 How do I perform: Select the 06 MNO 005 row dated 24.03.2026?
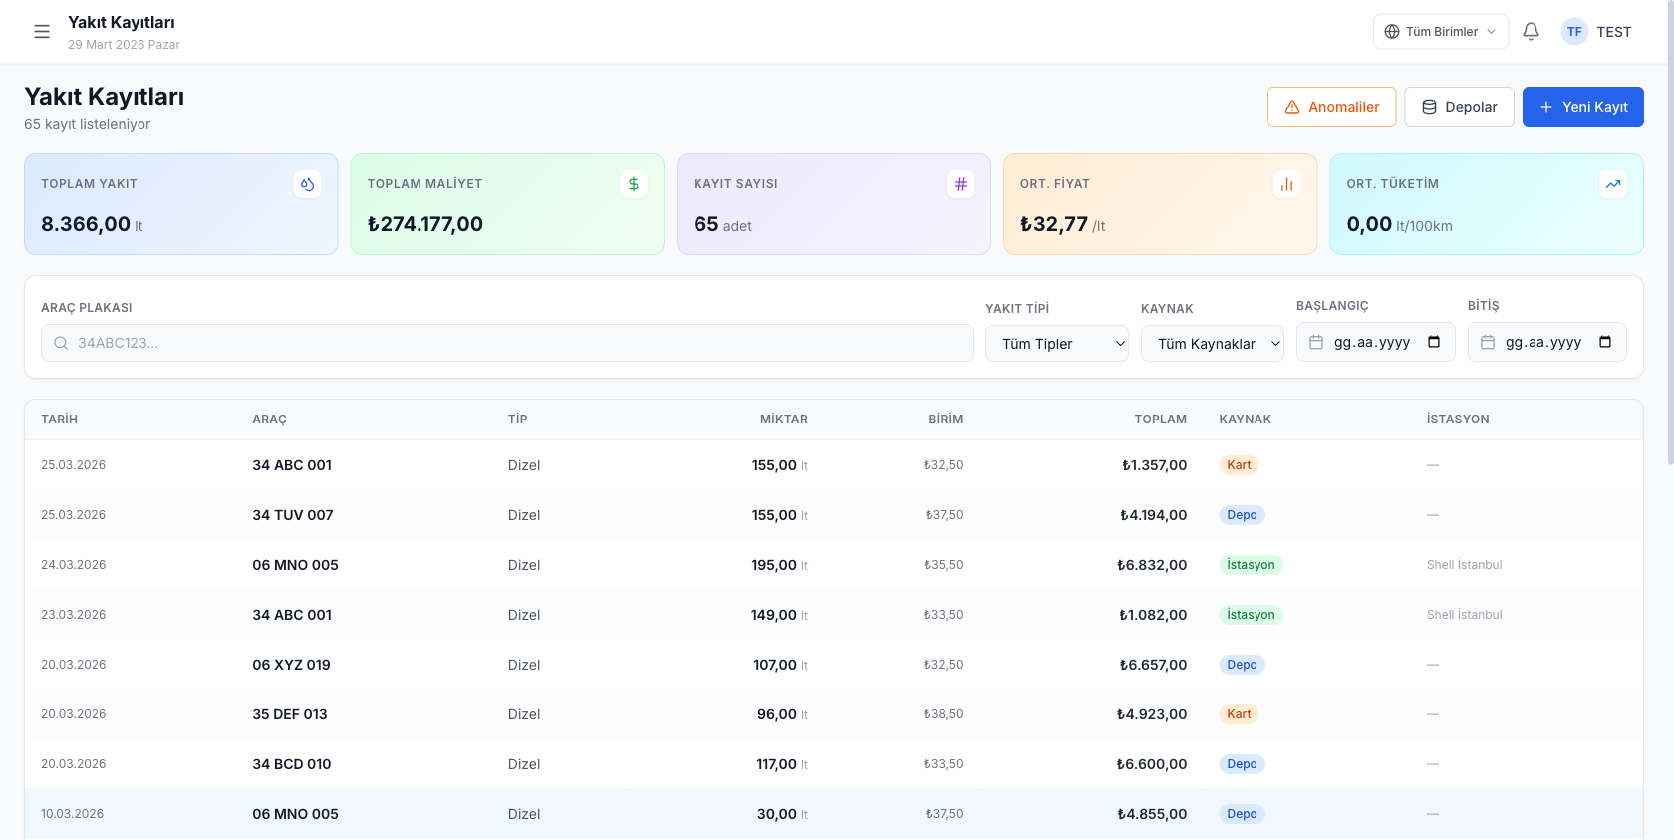[295, 565]
